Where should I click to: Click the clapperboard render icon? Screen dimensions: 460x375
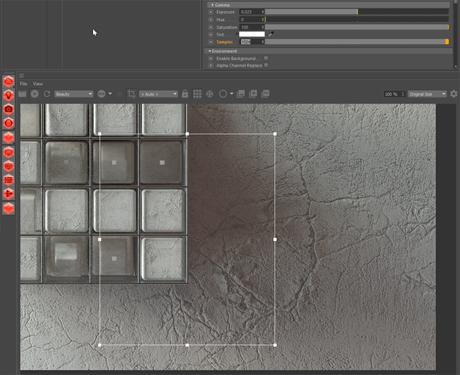(23, 94)
